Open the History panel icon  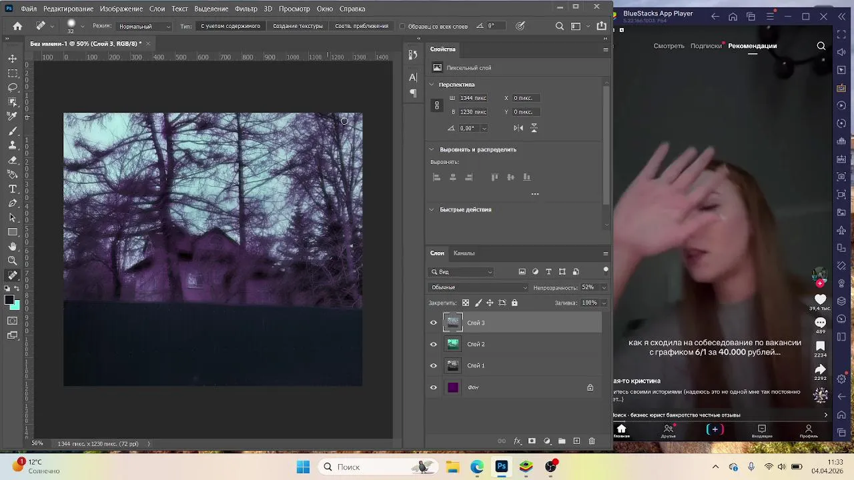coord(413,55)
